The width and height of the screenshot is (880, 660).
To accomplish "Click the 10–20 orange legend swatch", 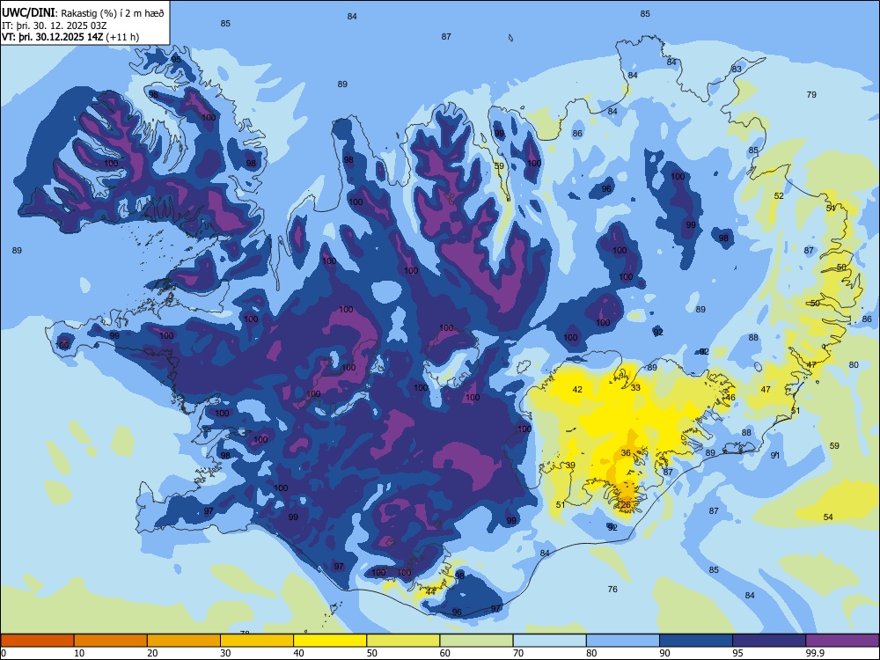I will click(111, 641).
